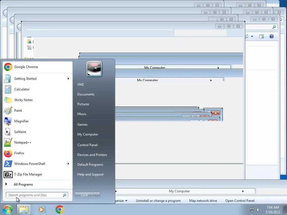Open Notepad++ from the Start menu

click(38, 142)
